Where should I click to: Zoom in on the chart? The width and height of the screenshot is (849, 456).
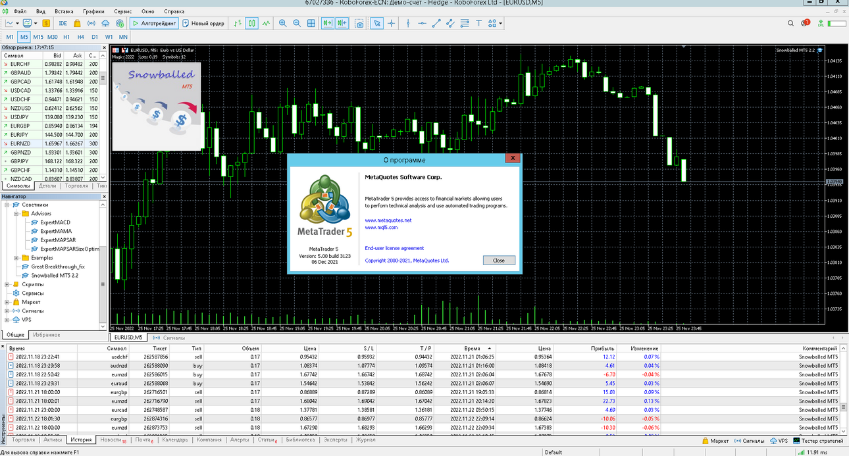pyautogui.click(x=282, y=23)
